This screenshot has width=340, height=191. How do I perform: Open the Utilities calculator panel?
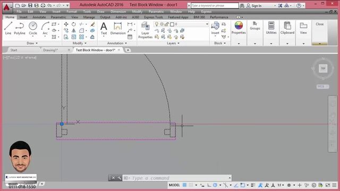pyautogui.click(x=271, y=28)
